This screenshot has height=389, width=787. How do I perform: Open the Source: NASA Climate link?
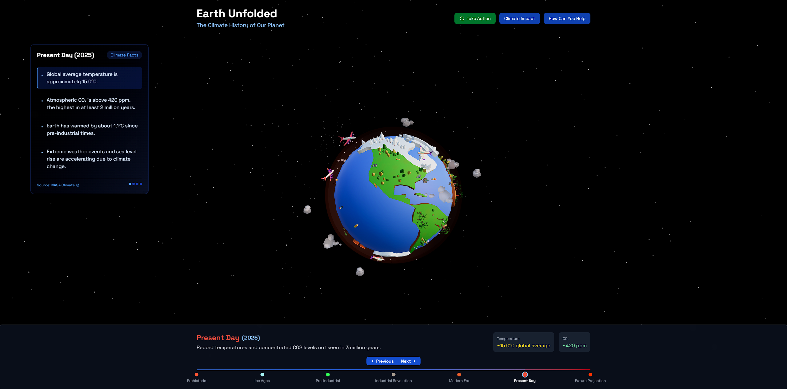56,185
